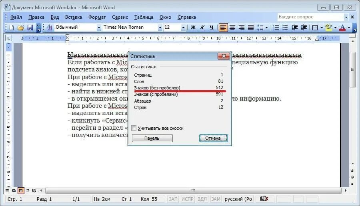Open border style options arrow
The height and width of the screenshot is (206, 360).
[322, 28]
